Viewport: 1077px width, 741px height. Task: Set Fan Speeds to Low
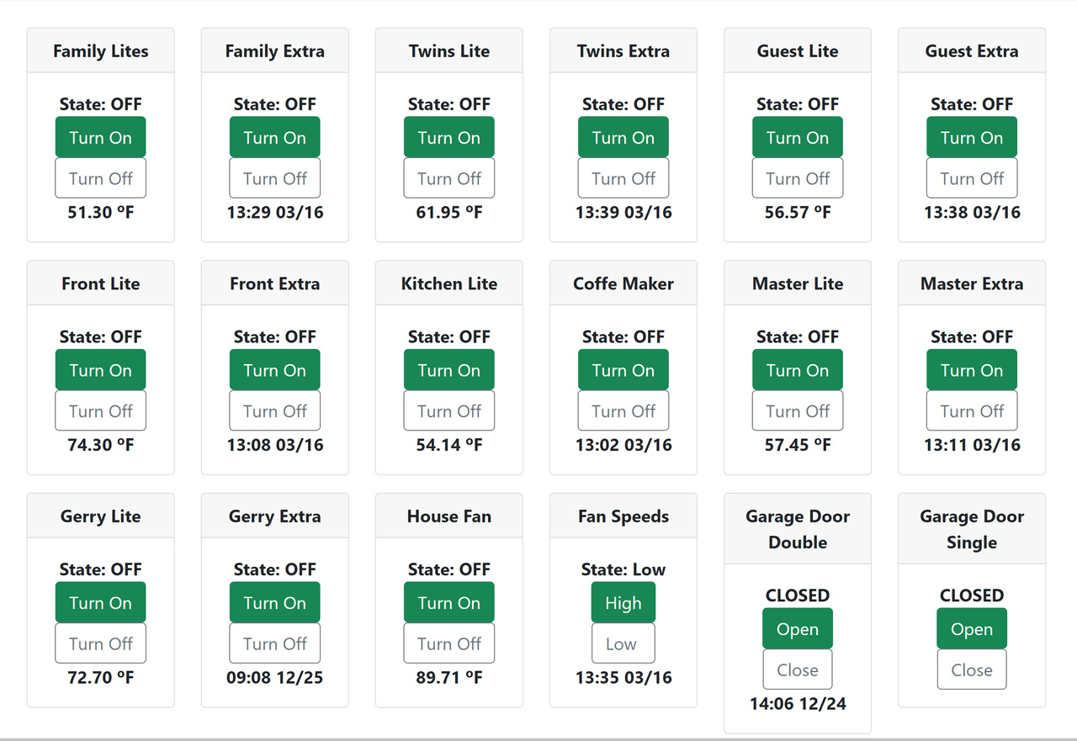(x=622, y=643)
